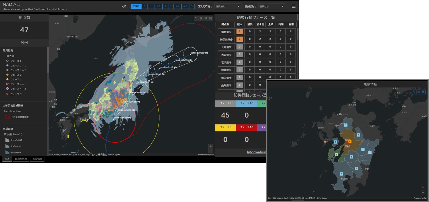Open the map layers icon
The image size is (429, 202).
pos(206,18)
